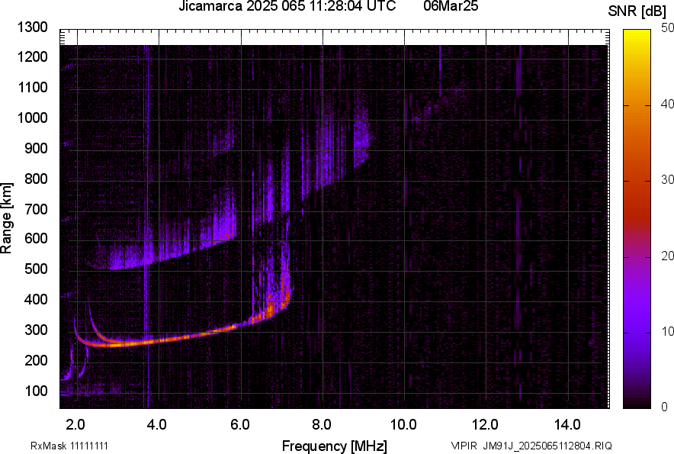
Task: Click the VIPIR JM91J file name label
Action: tap(531, 446)
